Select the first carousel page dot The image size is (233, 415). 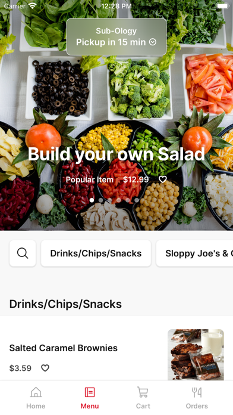click(x=92, y=200)
